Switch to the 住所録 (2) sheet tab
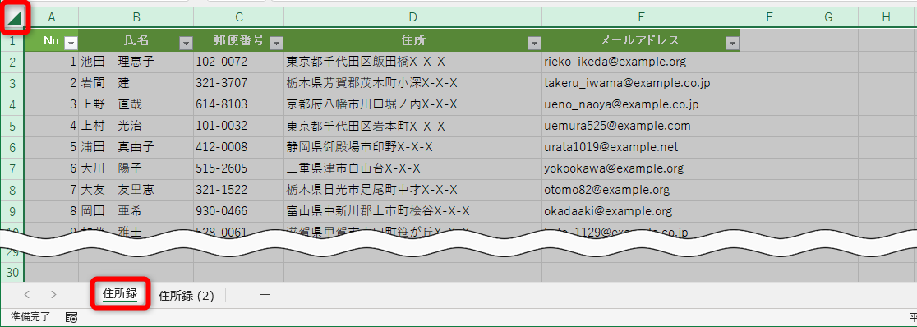The height and width of the screenshot is (327, 917). pos(186,296)
